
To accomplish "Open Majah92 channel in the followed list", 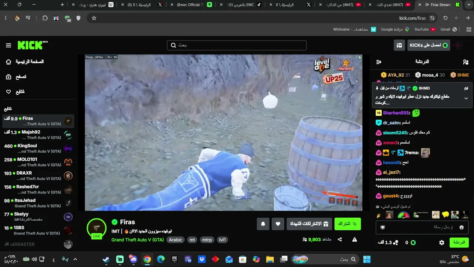I will (x=38, y=135).
